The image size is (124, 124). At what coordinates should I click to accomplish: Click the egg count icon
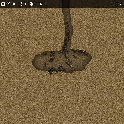pos(21,4)
